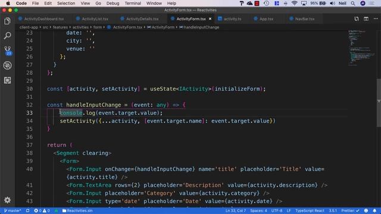Open the editor More Actions ellipsis

(x=376, y=18)
